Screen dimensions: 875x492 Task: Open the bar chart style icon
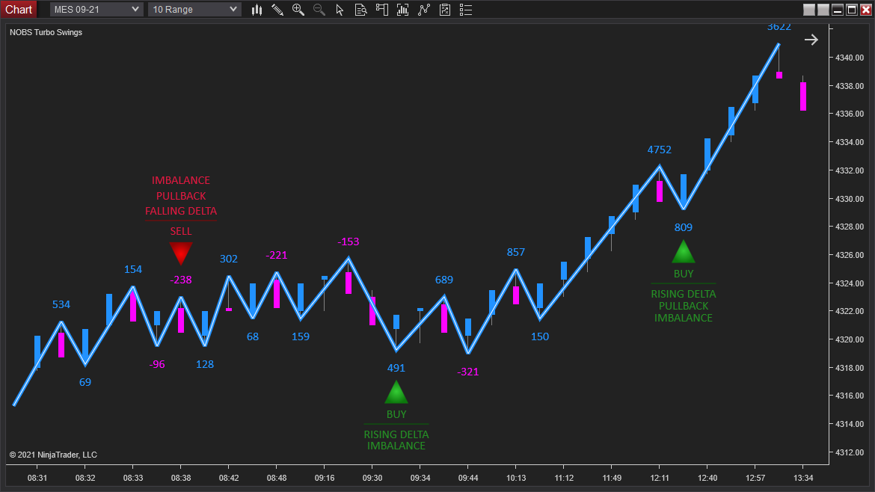pyautogui.click(x=257, y=10)
